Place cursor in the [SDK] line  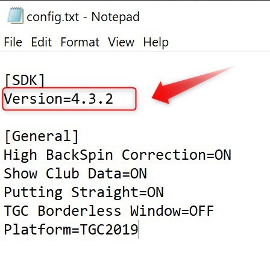[x=25, y=80]
